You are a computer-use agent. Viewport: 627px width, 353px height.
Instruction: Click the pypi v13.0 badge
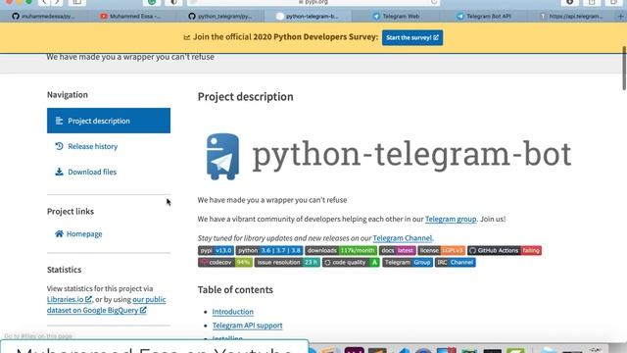click(216, 251)
